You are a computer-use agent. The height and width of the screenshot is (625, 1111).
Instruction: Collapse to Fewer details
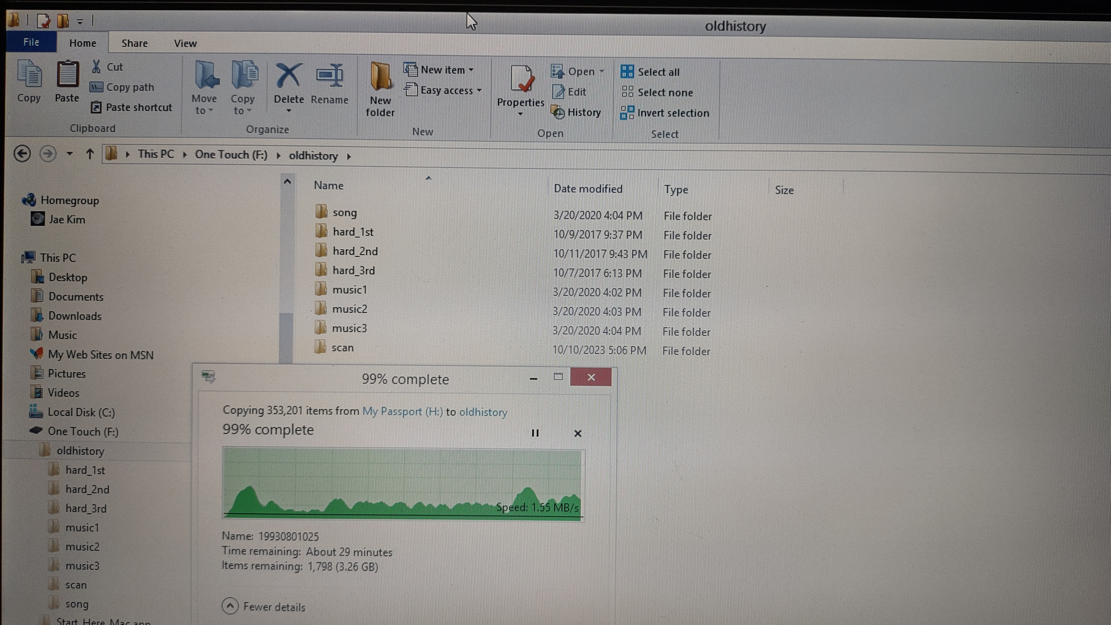click(264, 606)
